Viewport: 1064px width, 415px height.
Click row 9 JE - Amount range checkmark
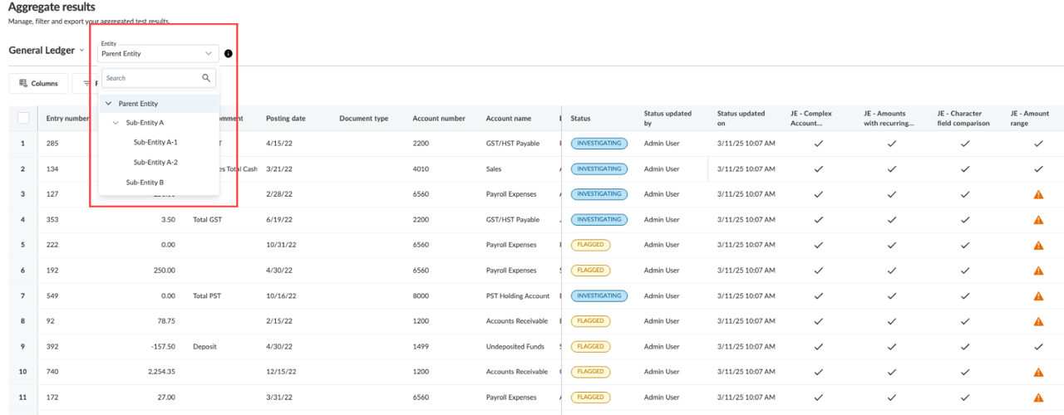[1037, 347]
